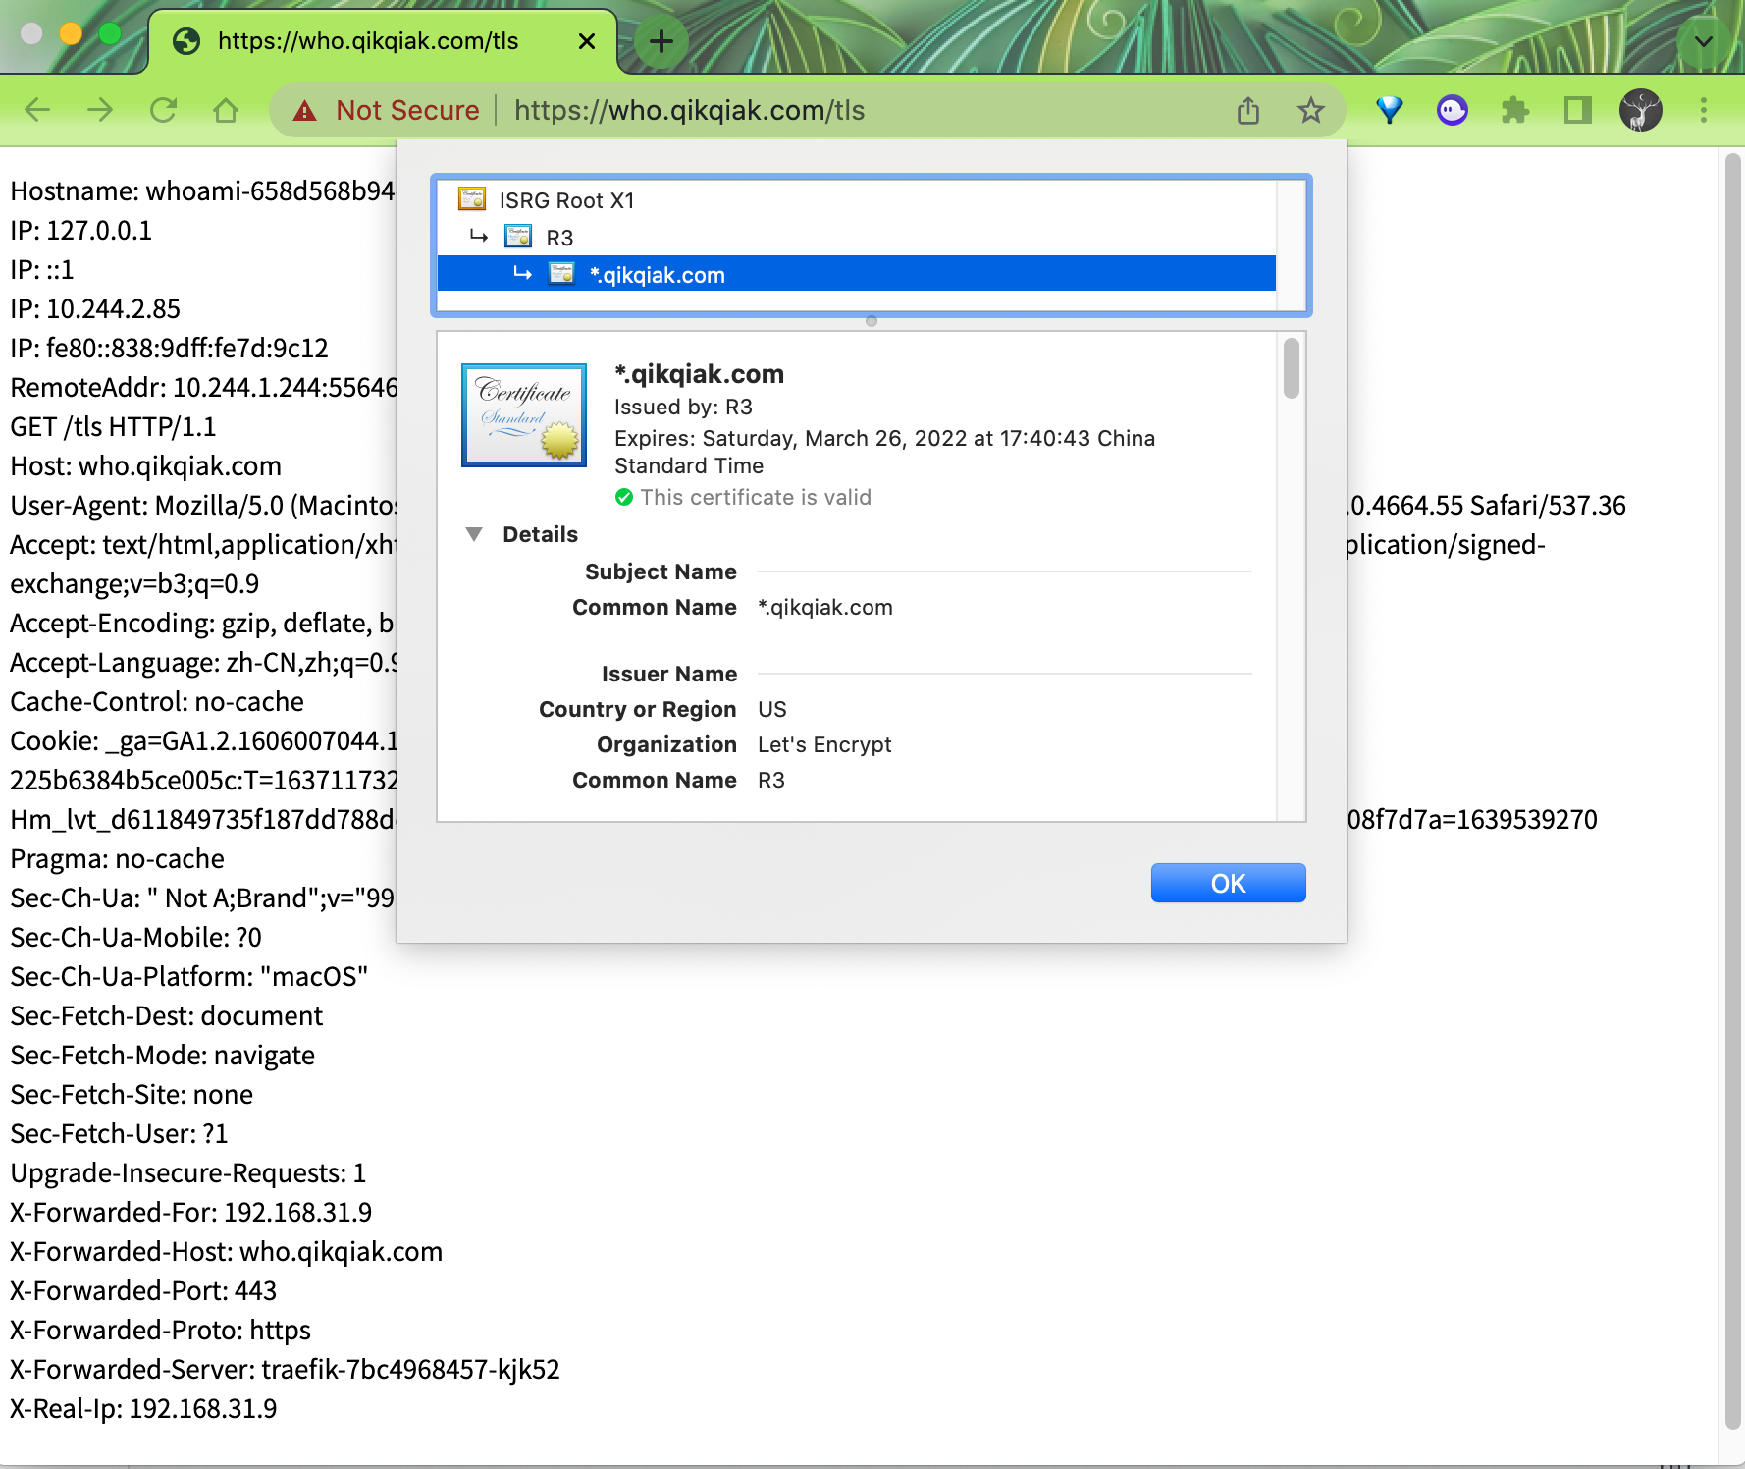Open the share page icon
Viewport: 1745px width, 1469px height.
coord(1248,110)
